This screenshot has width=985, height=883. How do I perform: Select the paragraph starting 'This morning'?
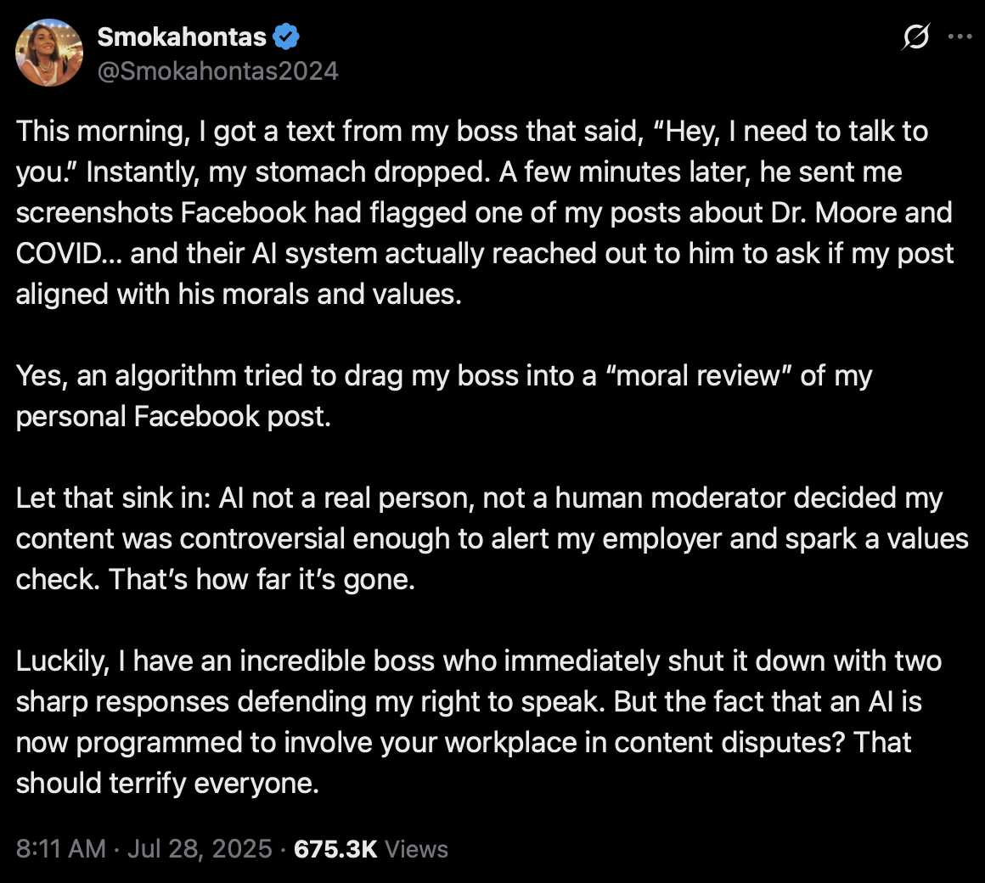[485, 213]
